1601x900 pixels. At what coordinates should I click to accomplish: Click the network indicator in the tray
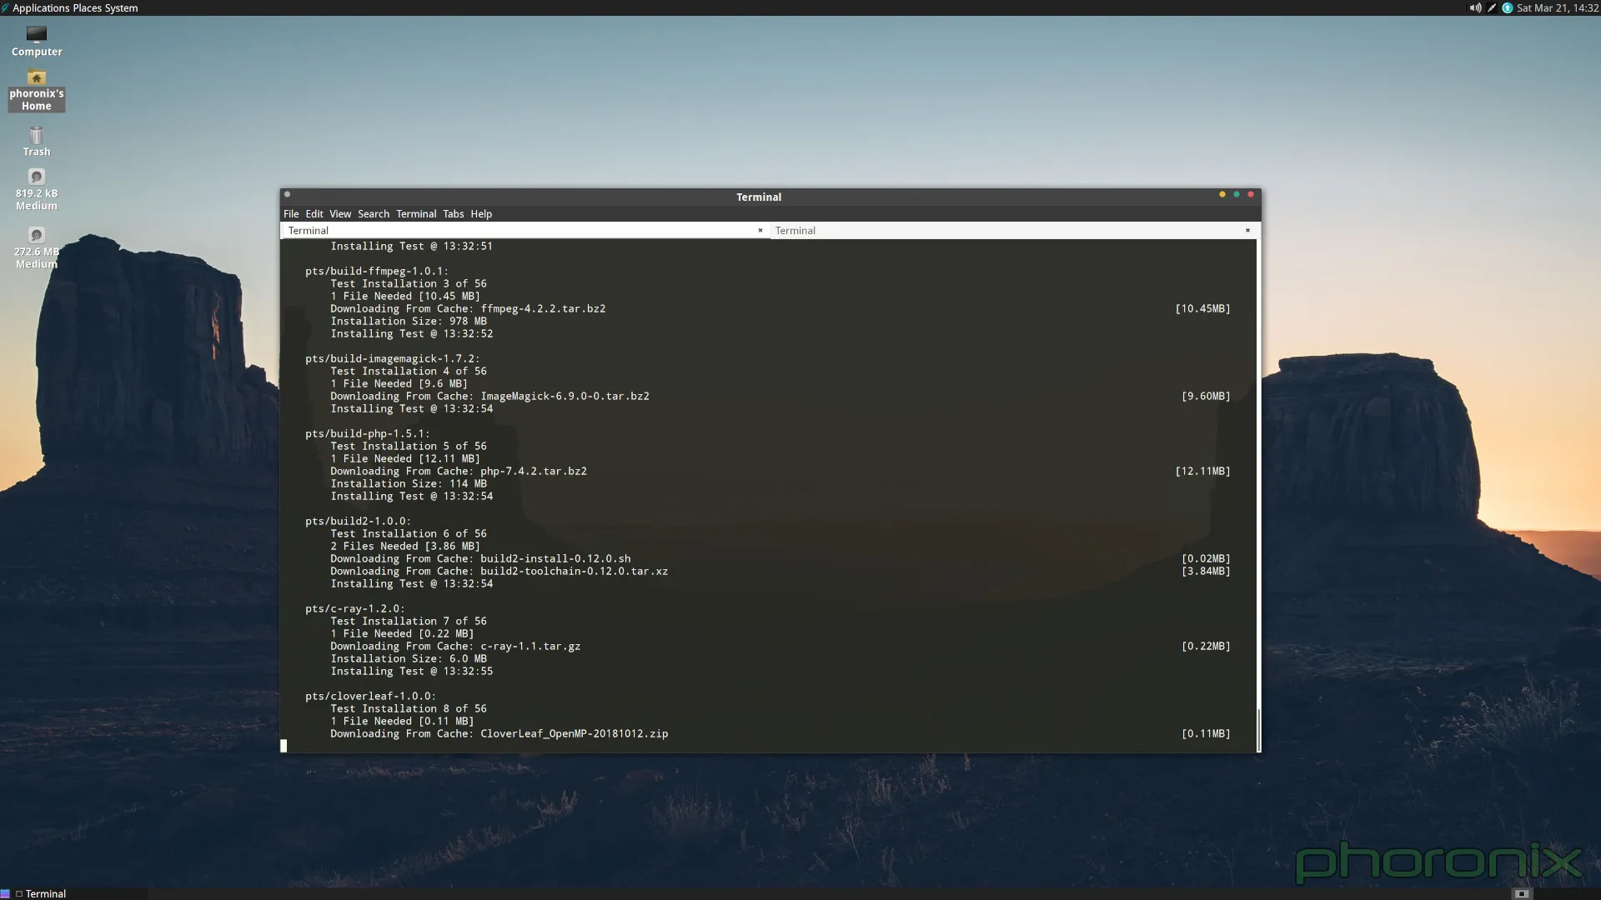pos(1491,7)
